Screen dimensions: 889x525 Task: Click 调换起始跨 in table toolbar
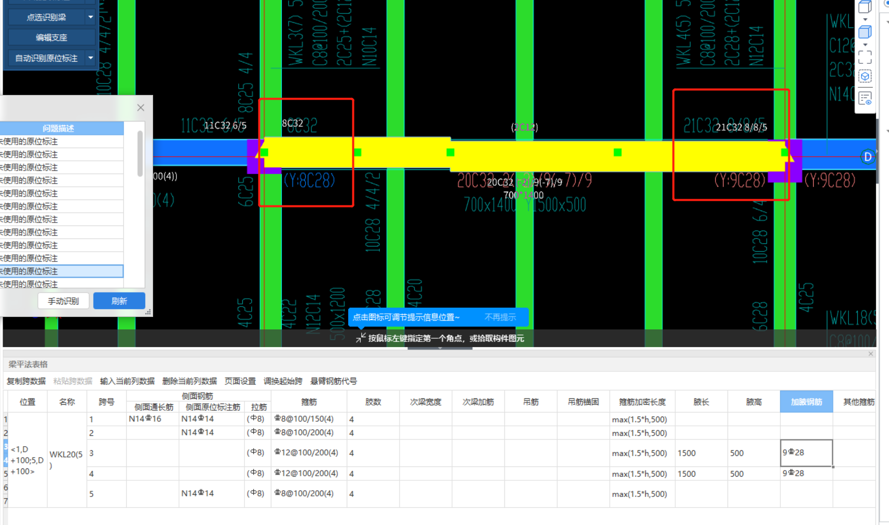pyautogui.click(x=283, y=381)
